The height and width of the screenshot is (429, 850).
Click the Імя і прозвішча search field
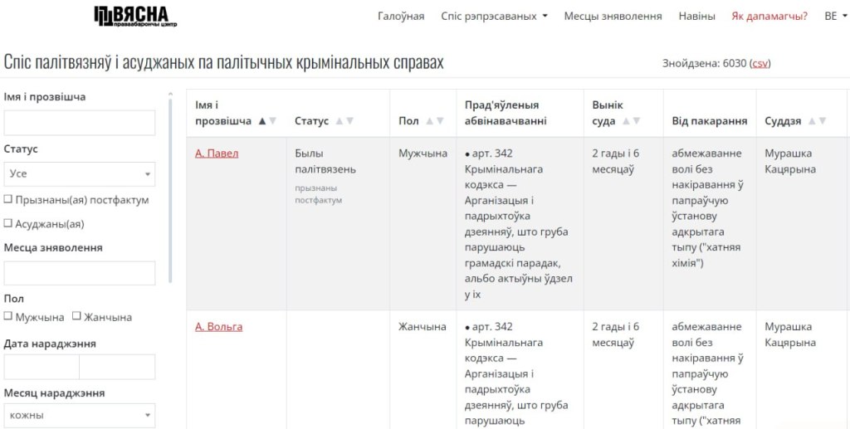80,123
